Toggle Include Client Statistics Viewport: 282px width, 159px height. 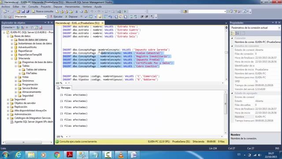[x=110, y=17]
